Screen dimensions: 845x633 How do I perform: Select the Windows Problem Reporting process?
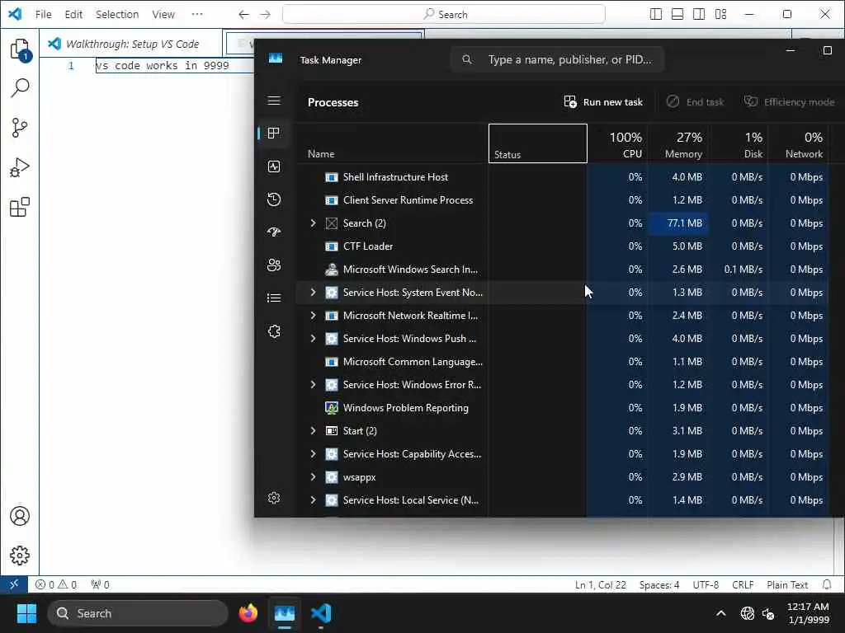pos(561,408)
